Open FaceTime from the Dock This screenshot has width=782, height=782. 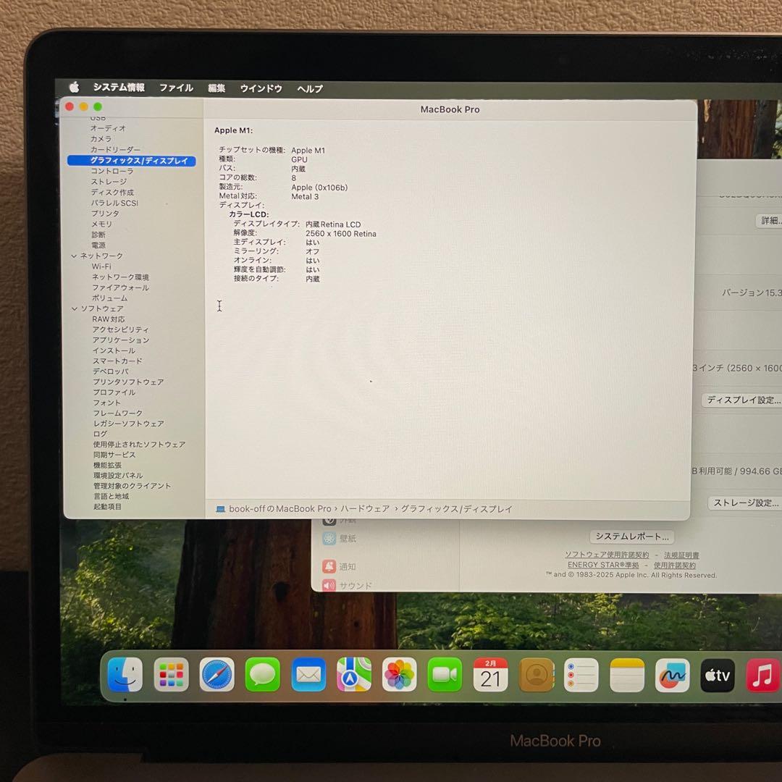[x=445, y=674]
